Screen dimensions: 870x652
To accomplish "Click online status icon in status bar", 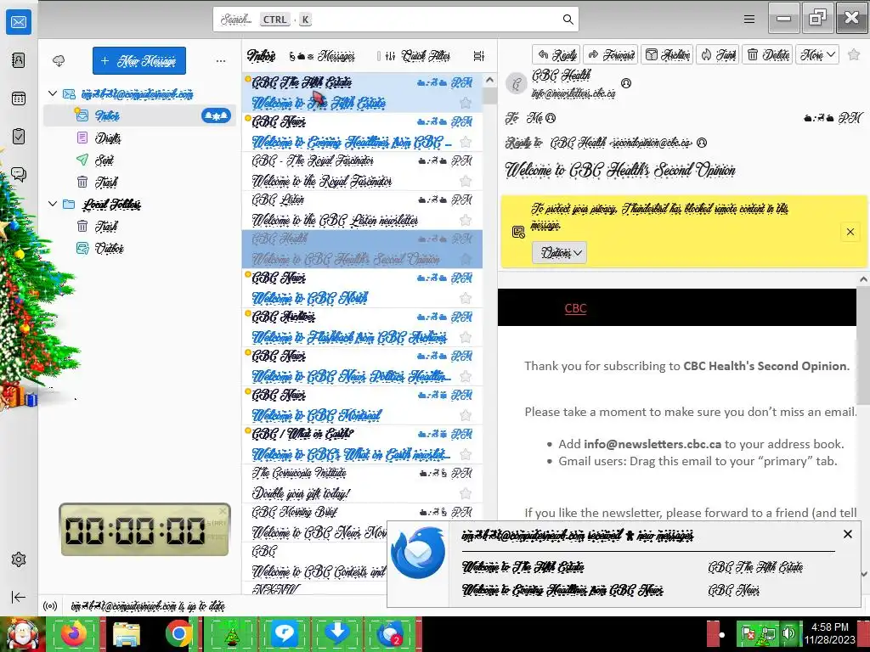I will click(50, 606).
